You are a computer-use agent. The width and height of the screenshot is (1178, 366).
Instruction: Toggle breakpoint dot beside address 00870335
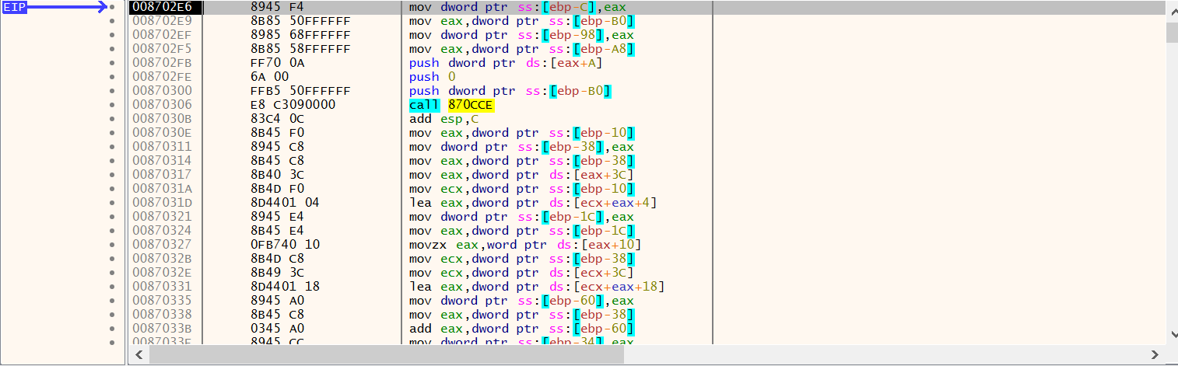(113, 301)
